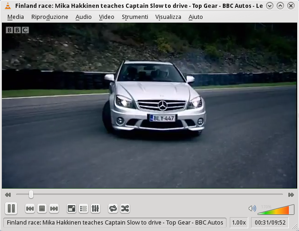Toggle shuffle random playback

[125, 208]
